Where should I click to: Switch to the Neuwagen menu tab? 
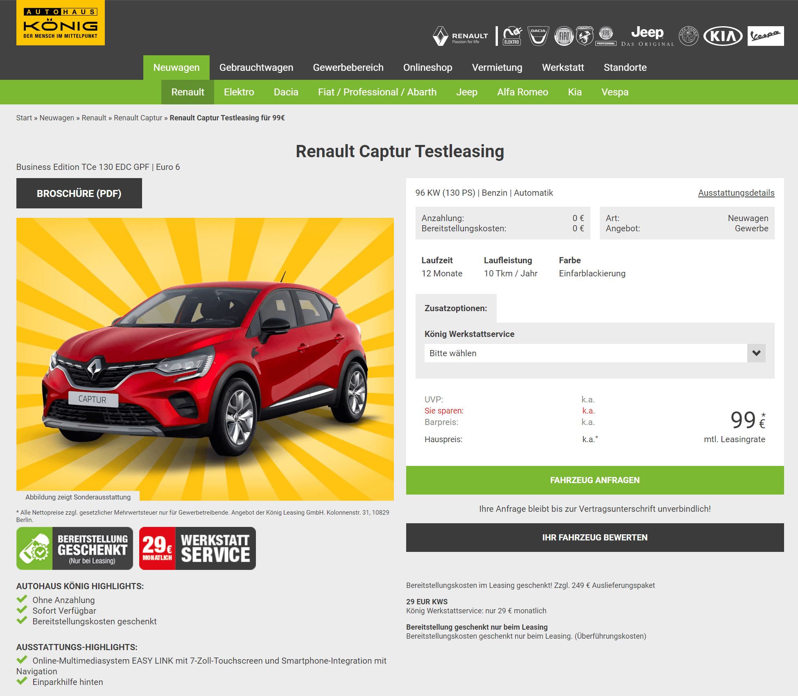click(176, 68)
